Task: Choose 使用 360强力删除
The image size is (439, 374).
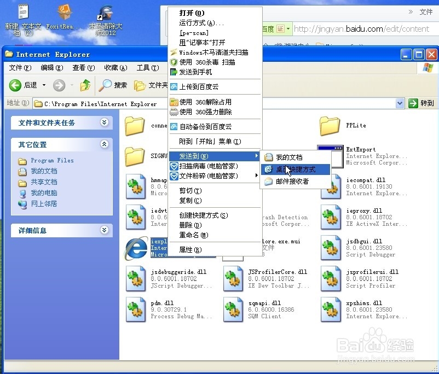Action: pos(215,112)
